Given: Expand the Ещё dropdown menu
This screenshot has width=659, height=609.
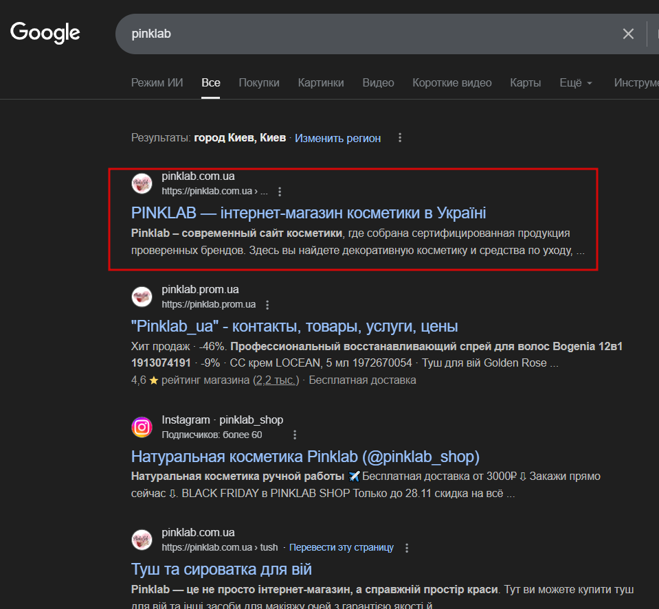Looking at the screenshot, I should [576, 83].
